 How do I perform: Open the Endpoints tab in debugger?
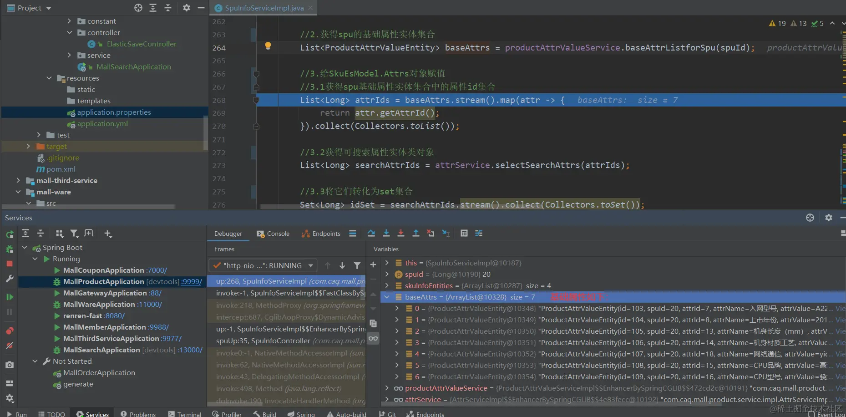coord(321,234)
